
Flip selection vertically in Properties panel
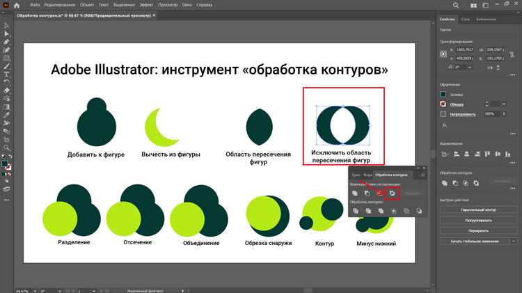click(498, 68)
